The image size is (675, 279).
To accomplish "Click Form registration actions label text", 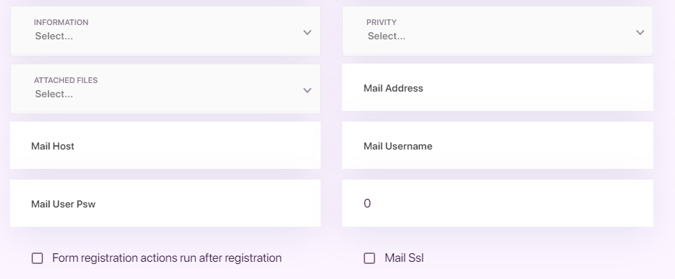I will point(167,258).
